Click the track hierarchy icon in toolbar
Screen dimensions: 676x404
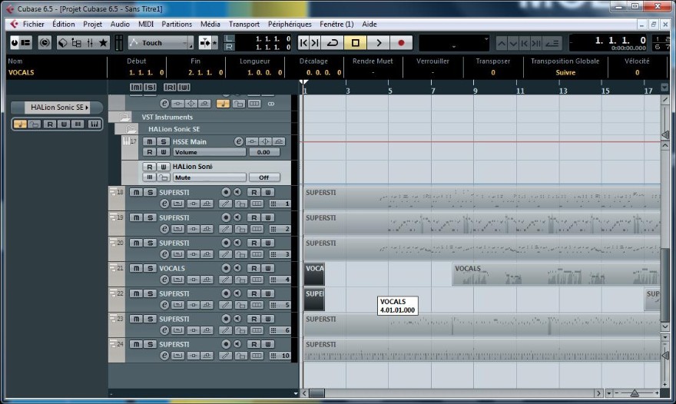pyautogui.click(x=76, y=42)
